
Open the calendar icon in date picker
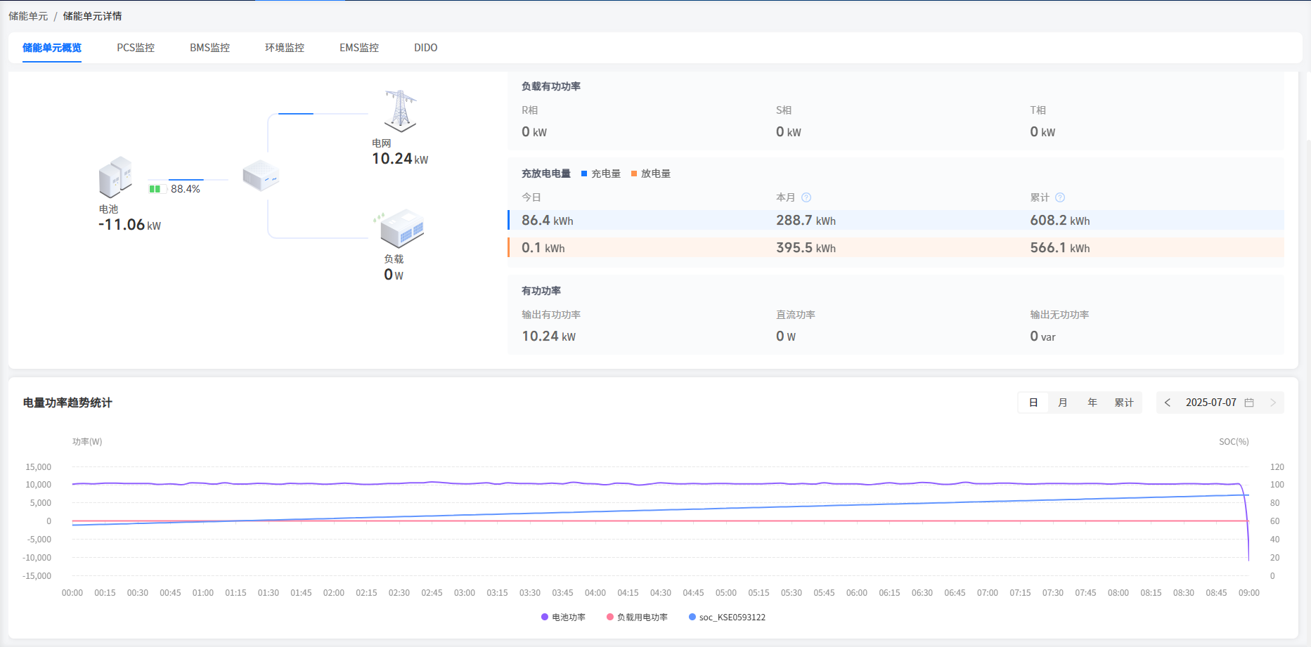coord(1249,403)
